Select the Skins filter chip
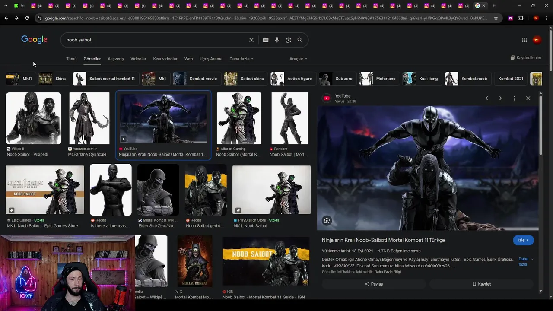The image size is (553, 311). click(x=54, y=79)
